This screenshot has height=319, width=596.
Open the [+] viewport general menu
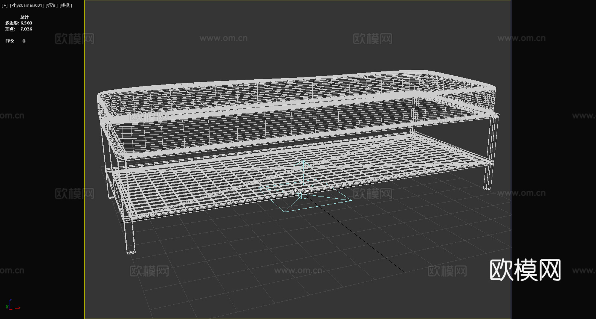tap(5, 5)
